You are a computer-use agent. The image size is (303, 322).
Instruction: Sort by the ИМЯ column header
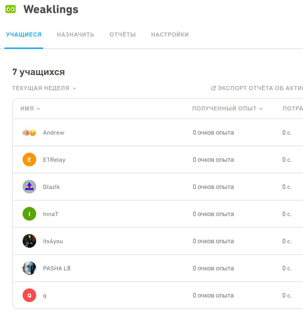click(30, 109)
